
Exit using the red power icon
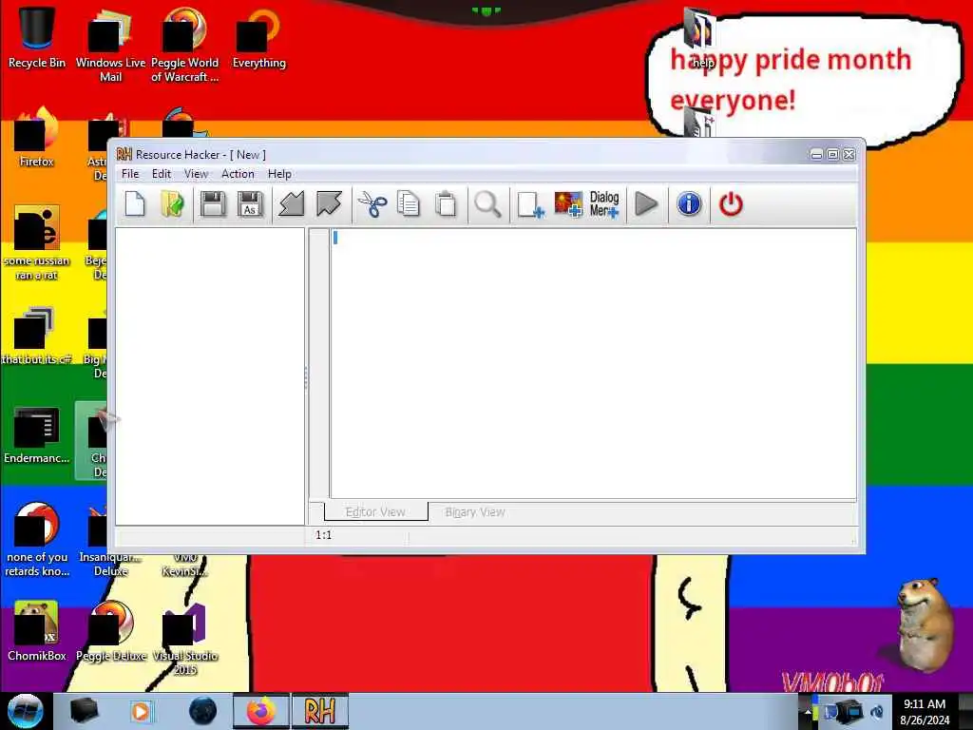[731, 204]
